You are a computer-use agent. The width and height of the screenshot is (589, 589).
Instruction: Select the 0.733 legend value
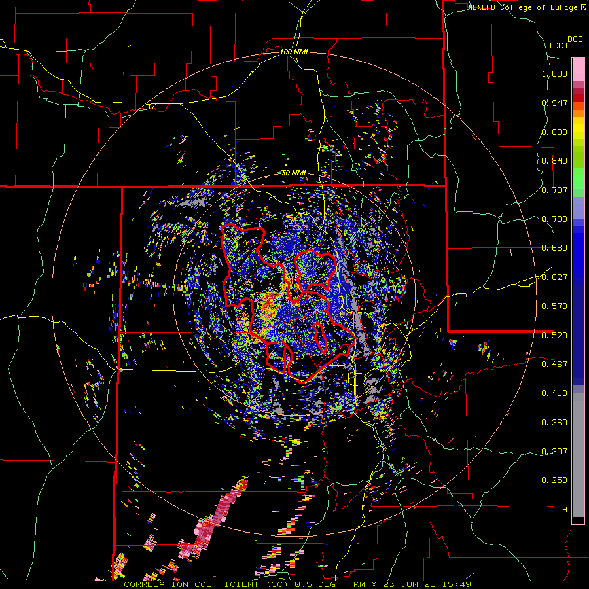[554, 219]
